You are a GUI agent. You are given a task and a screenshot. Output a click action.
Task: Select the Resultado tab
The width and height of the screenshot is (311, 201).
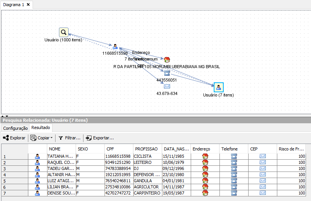point(41,128)
